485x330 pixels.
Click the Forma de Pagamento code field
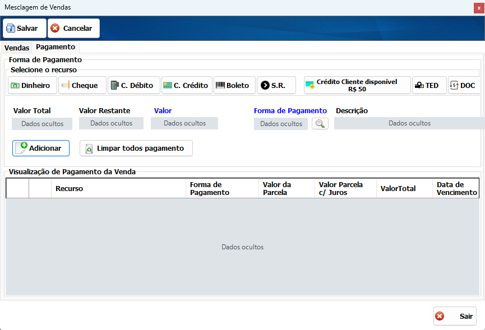click(281, 124)
